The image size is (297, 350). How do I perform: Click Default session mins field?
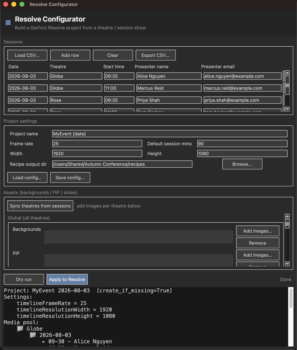coord(242,144)
